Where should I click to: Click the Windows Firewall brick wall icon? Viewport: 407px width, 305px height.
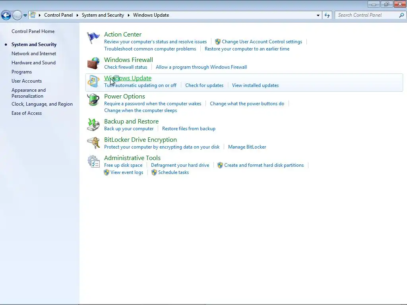pos(93,63)
